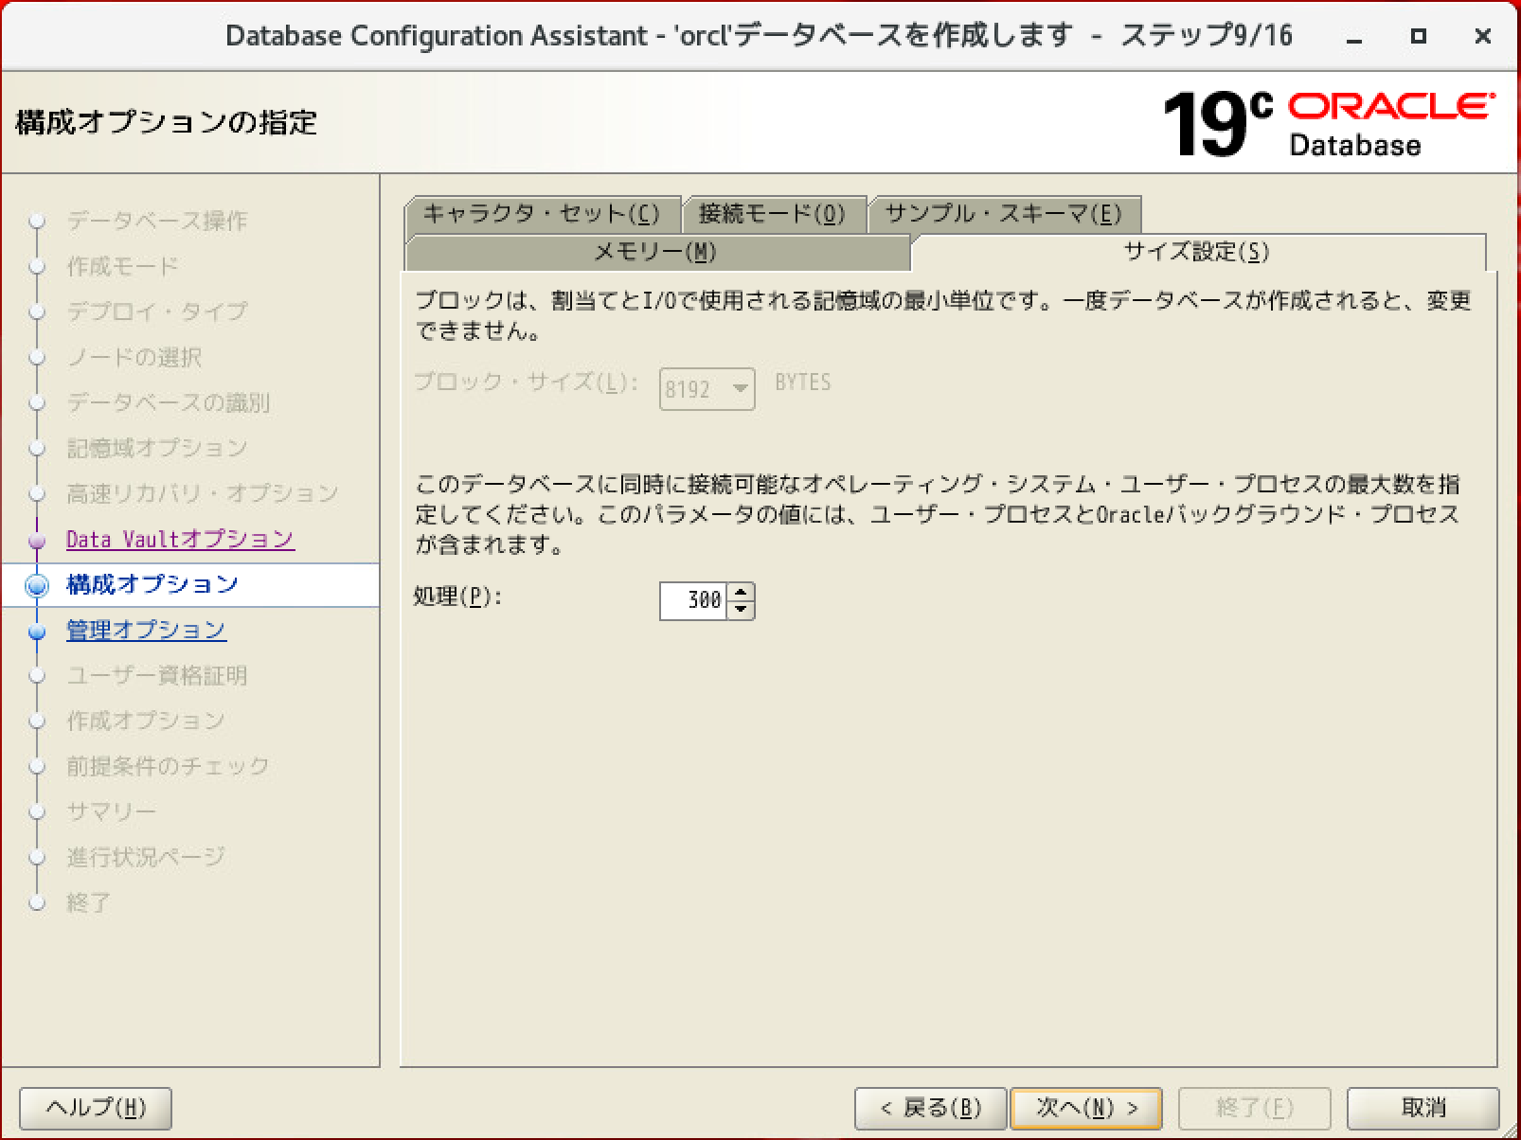
Task: Open the Data Vaultオプション step link
Action: [180, 539]
